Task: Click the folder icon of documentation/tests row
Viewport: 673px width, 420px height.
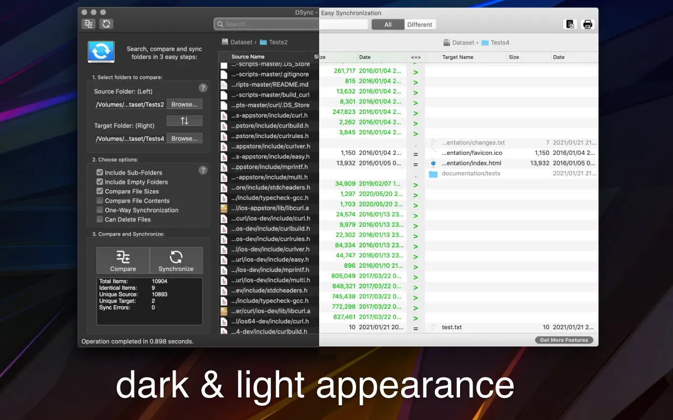Action: click(x=433, y=174)
